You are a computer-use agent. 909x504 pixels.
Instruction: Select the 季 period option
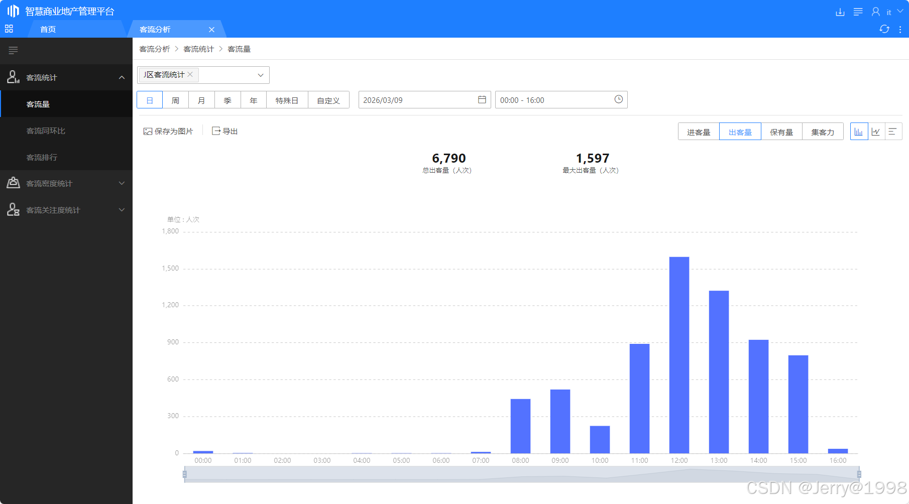tap(228, 100)
